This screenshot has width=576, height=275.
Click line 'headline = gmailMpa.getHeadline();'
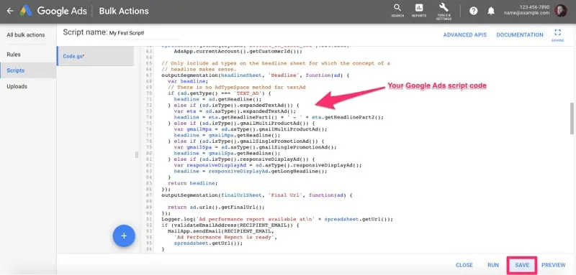(228, 135)
